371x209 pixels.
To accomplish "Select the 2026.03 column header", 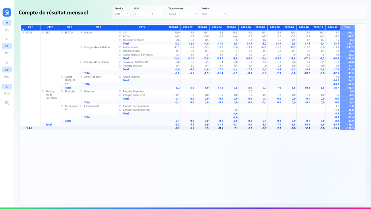I will click(202, 27).
